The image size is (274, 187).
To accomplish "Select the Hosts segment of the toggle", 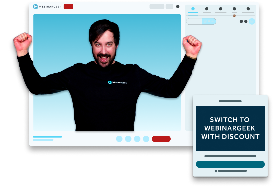I will click(209, 21).
